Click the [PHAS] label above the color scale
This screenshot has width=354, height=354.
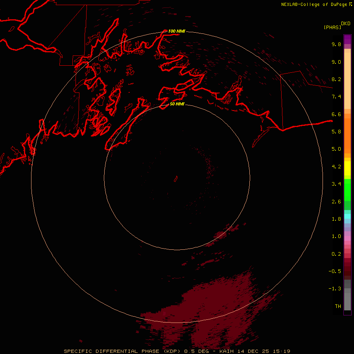[x=332, y=27]
